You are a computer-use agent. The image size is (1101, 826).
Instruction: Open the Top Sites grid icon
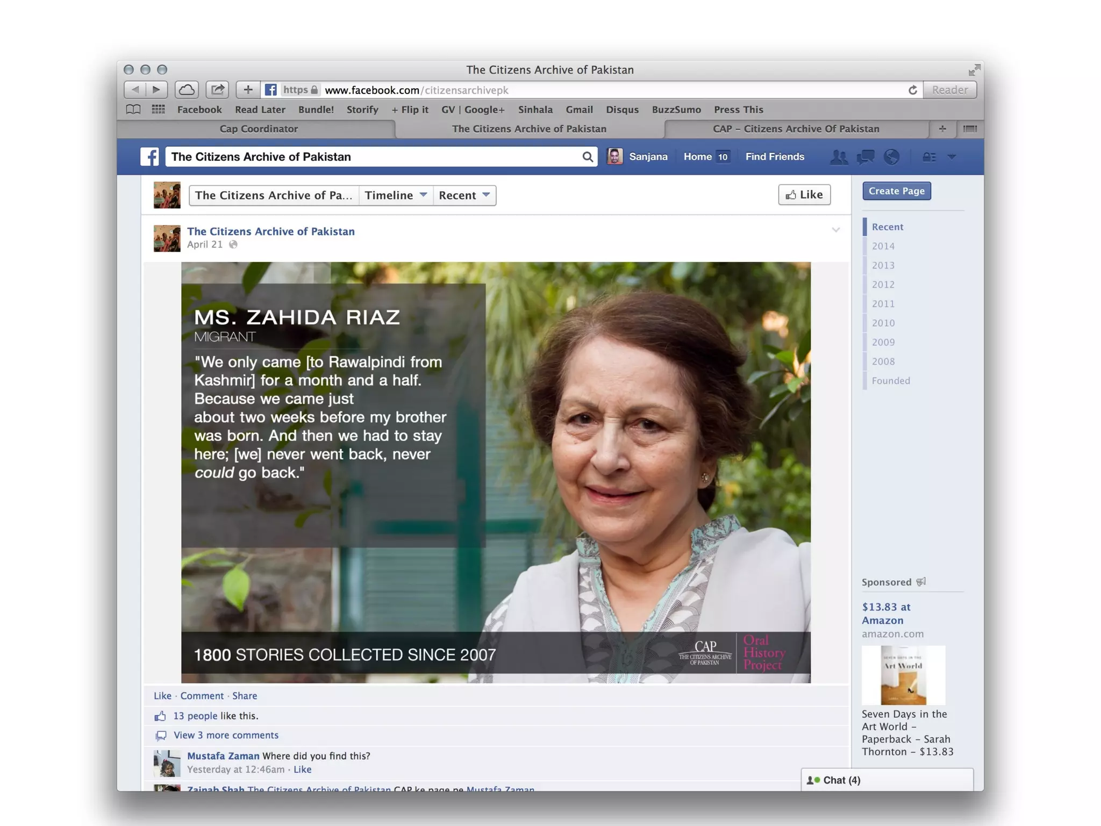click(158, 109)
